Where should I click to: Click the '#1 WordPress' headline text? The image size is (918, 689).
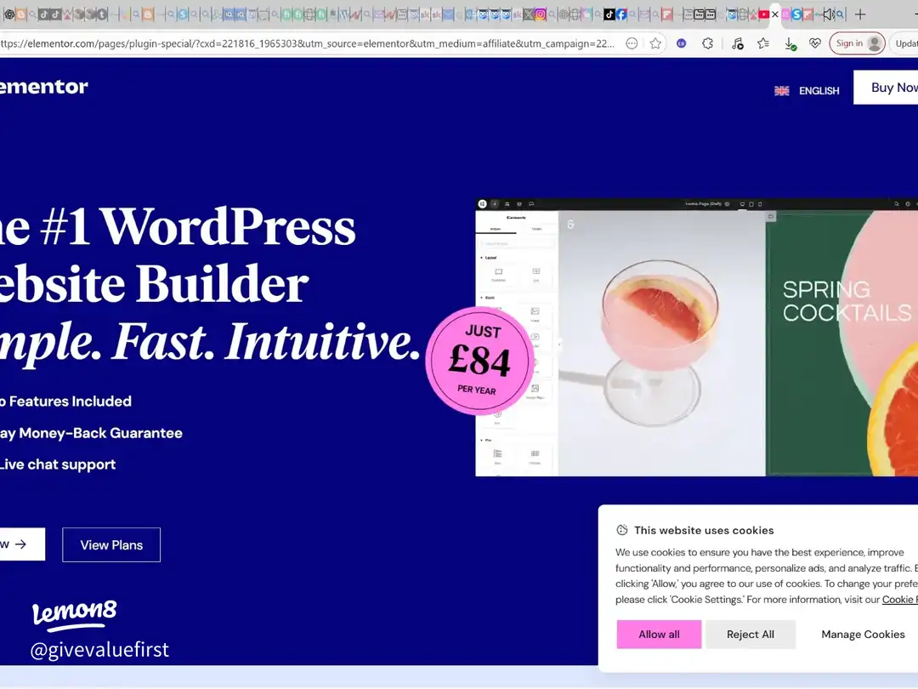tap(198, 227)
